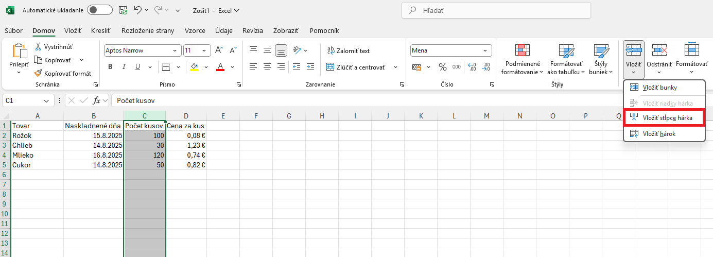Viewport: 713px width, 257px height.
Task: Click the Redo arrow icon
Action: point(159,10)
